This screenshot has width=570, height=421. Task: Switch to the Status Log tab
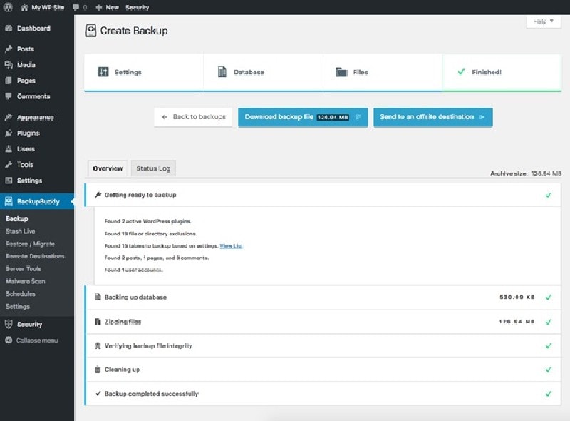153,168
